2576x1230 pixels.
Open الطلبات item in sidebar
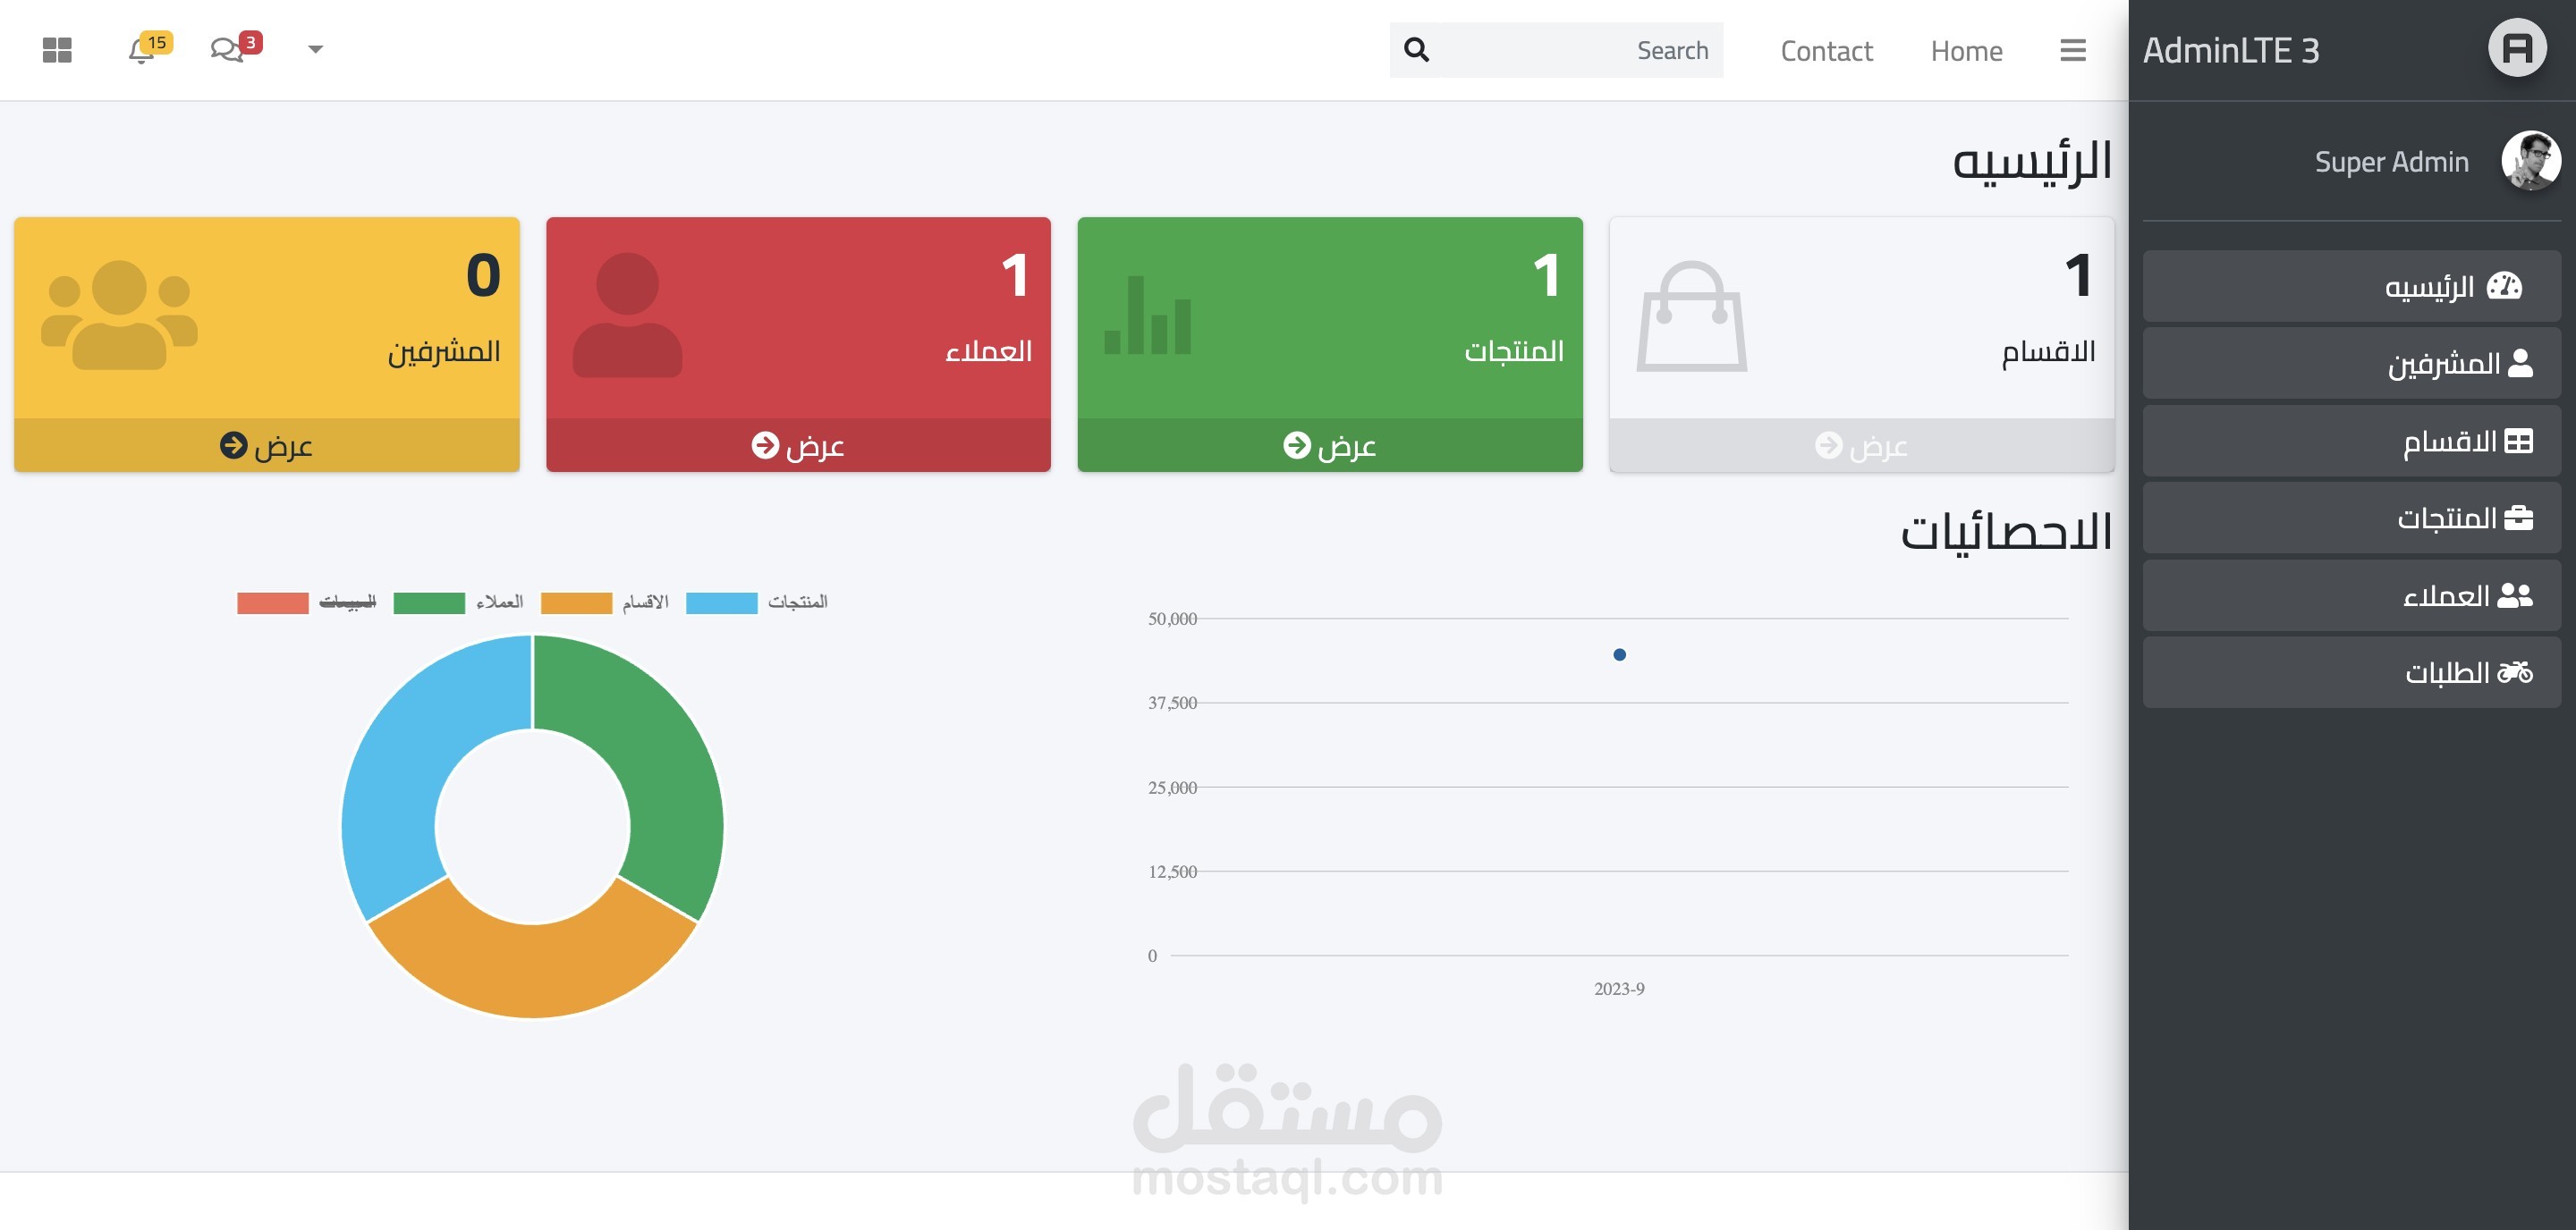point(2351,672)
